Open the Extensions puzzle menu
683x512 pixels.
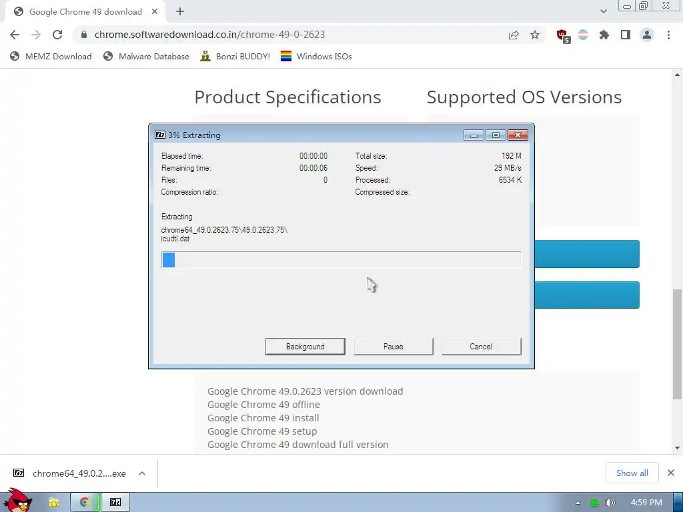(604, 35)
